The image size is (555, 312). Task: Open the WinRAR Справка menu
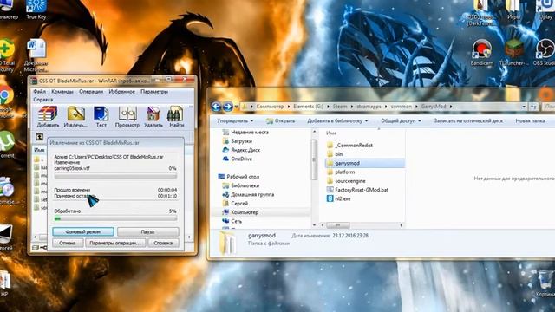43,100
